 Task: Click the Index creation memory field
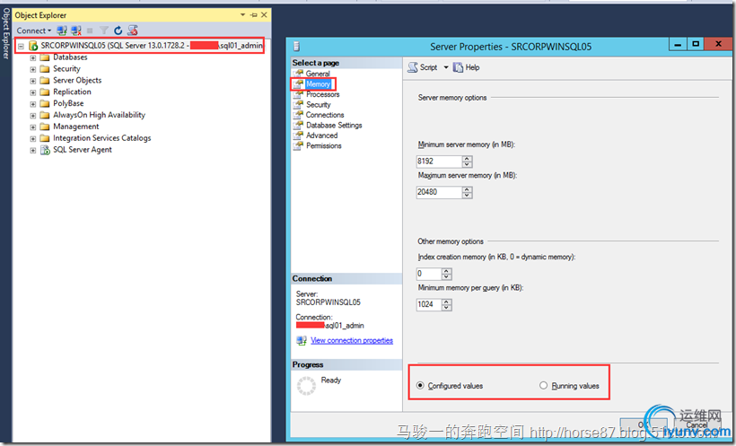429,274
